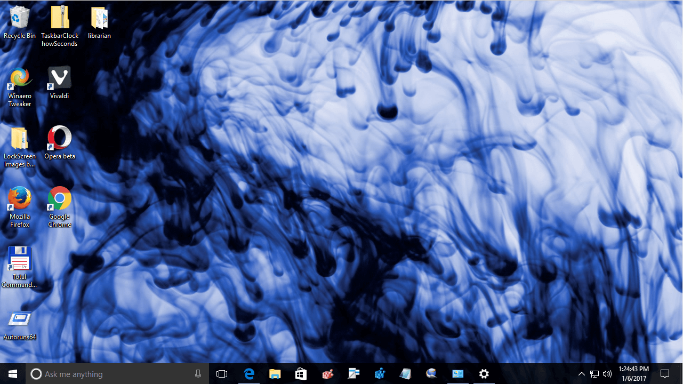Viewport: 683px width, 384px height.
Task: Click the Cortana microphone icon
Action: point(198,374)
